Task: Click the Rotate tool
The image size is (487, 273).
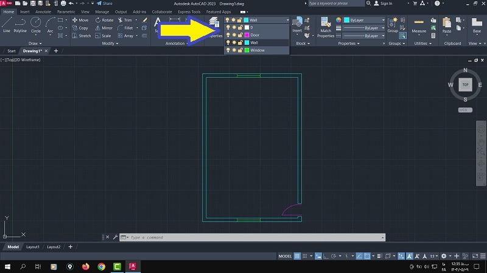Action: tap(104, 20)
